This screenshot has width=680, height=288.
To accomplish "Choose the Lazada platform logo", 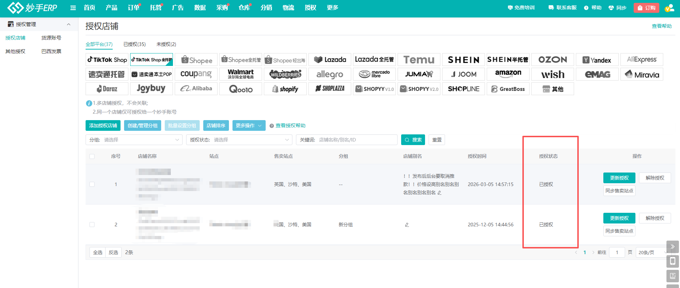I will (x=330, y=60).
